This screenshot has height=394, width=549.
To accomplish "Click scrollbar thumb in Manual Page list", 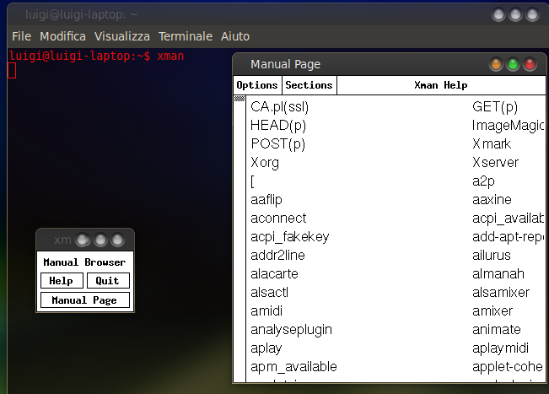I will click(240, 99).
